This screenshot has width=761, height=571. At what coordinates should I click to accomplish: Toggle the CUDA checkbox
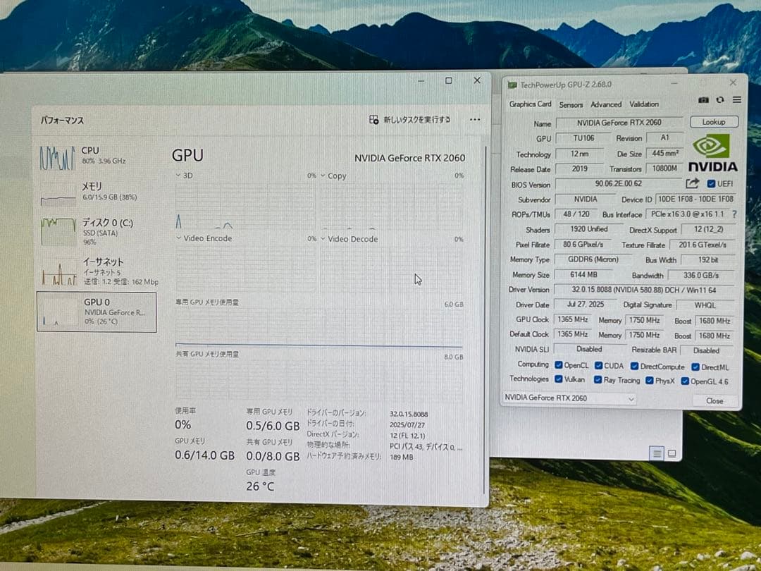tap(598, 365)
